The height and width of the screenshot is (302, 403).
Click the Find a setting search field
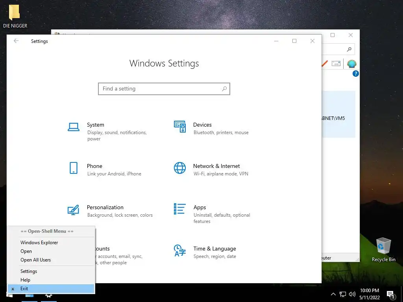[164, 89]
